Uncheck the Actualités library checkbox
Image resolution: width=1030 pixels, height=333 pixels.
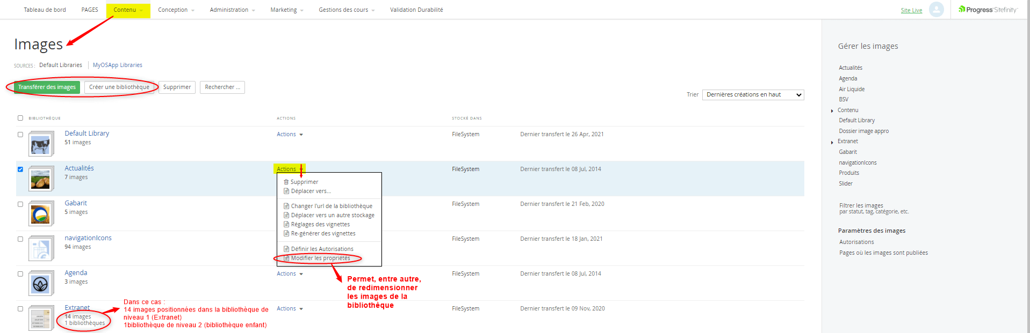click(x=20, y=169)
